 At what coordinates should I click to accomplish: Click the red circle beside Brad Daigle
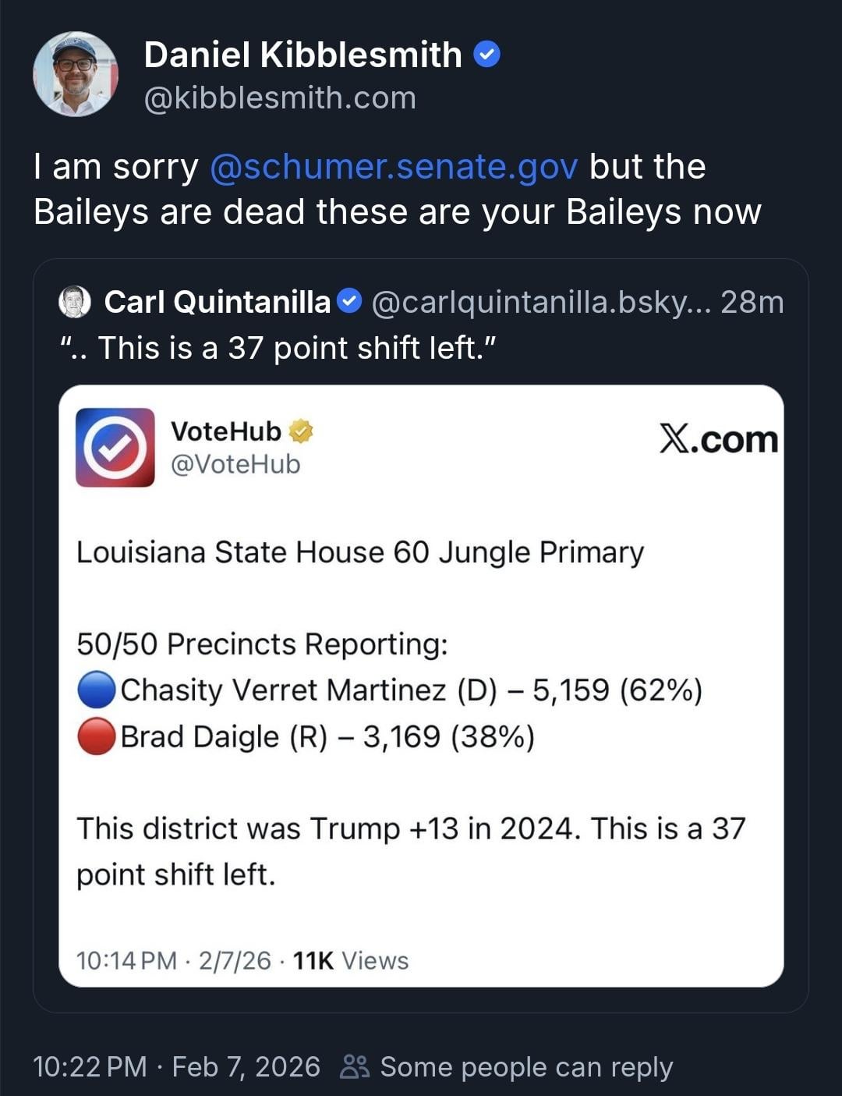pos(97,737)
